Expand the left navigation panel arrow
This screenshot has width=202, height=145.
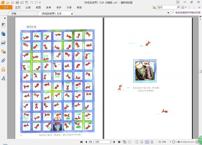[5, 18]
